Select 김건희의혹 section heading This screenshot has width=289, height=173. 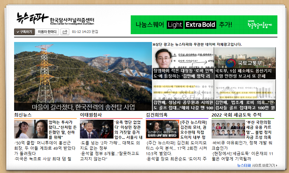[x=157, y=115]
